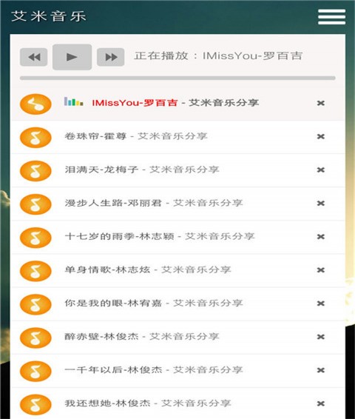The image size is (355, 419).
Task: Start playback with the play button
Action: 72,57
